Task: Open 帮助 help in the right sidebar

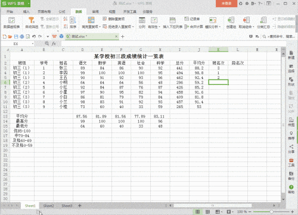Action: 291,189
